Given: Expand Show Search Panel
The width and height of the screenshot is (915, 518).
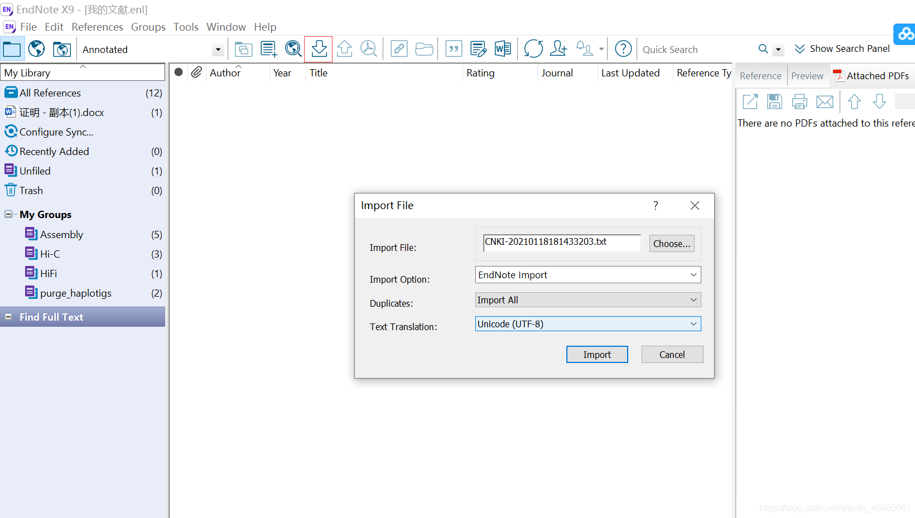Looking at the screenshot, I should click(x=842, y=49).
